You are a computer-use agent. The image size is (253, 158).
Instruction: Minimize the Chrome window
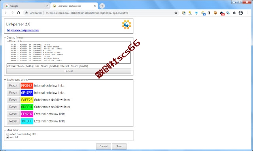[x=234, y=2]
